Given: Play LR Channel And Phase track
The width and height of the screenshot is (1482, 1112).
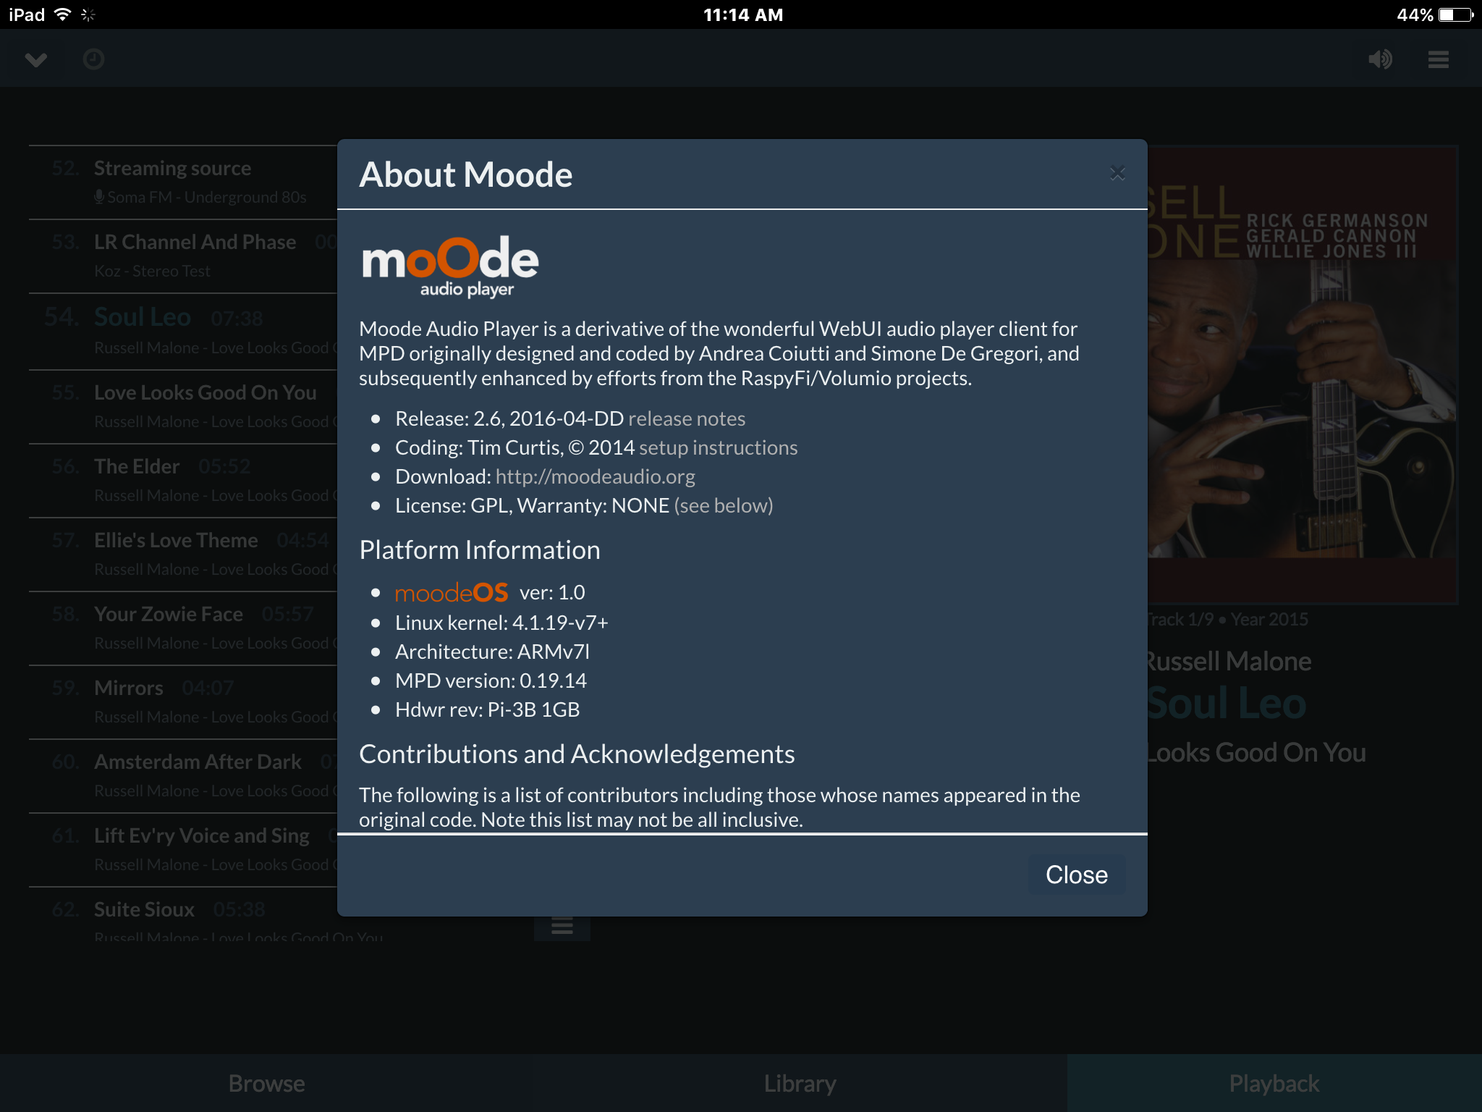Looking at the screenshot, I should 183,256.
